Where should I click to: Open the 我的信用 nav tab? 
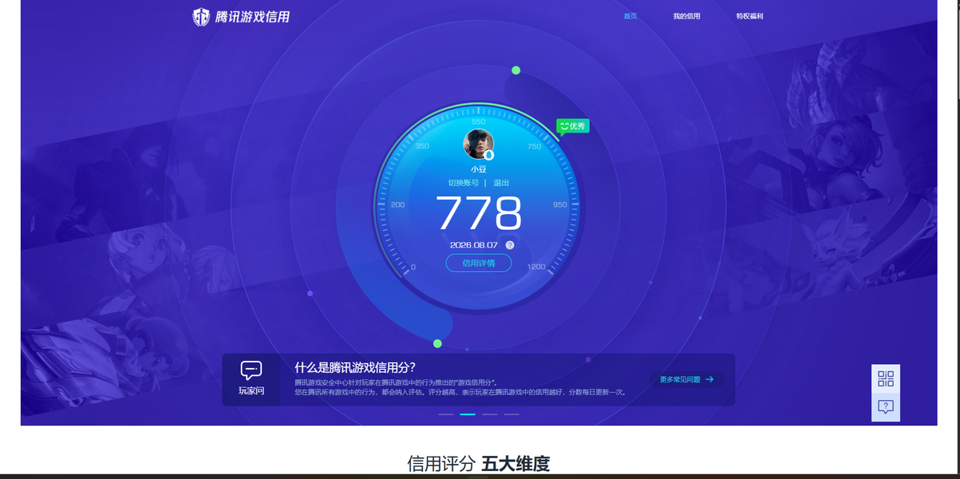pyautogui.click(x=686, y=16)
